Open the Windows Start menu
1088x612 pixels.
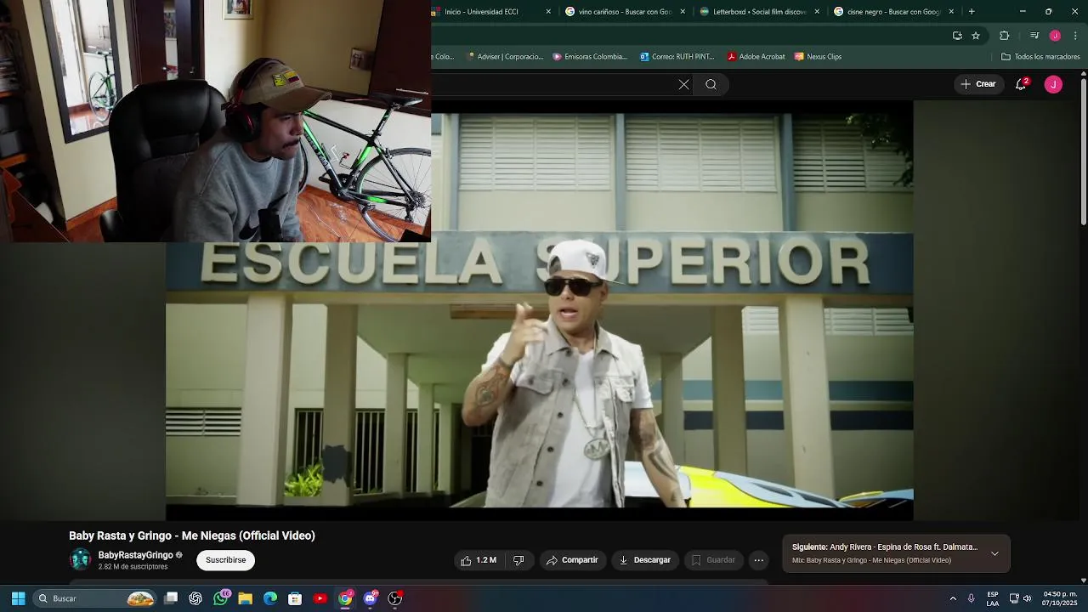click(x=18, y=598)
